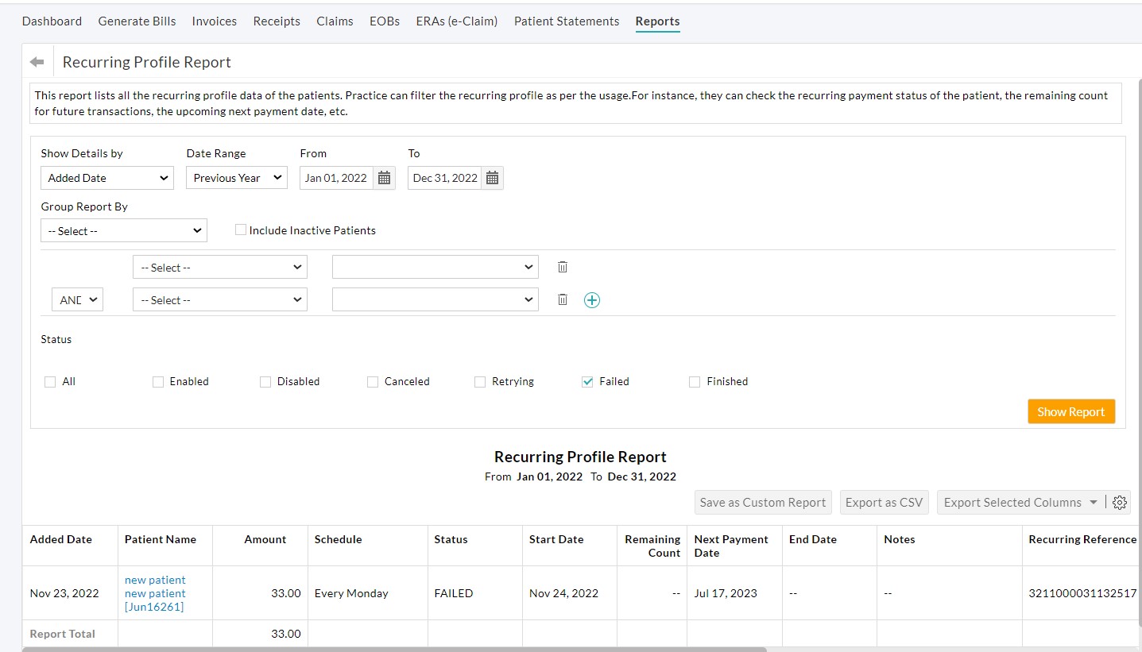Click the Show Report button
This screenshot has height=652, width=1142.
click(1070, 411)
